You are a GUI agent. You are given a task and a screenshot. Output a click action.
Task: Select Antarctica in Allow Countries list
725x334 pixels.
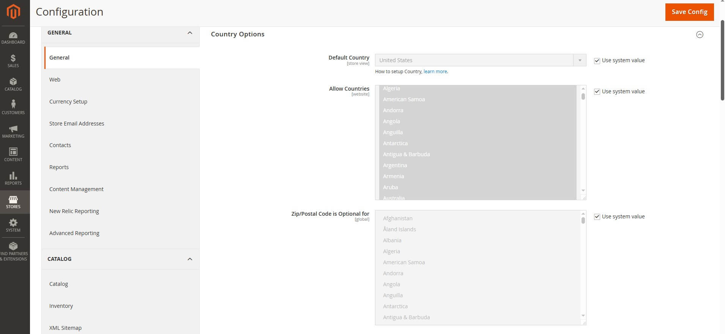point(478,143)
